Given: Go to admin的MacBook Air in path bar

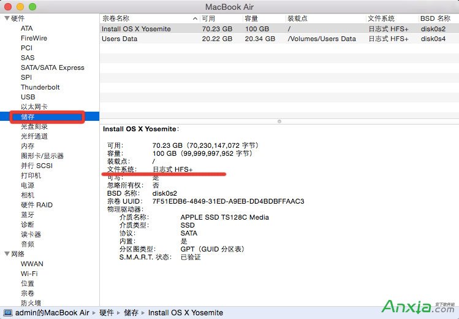Looking at the screenshot, I should click(x=52, y=313).
